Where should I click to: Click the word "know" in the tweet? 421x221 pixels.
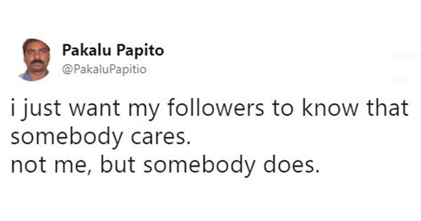tap(327, 110)
